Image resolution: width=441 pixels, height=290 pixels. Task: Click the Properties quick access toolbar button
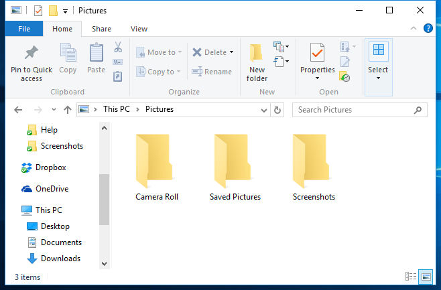pos(38,11)
